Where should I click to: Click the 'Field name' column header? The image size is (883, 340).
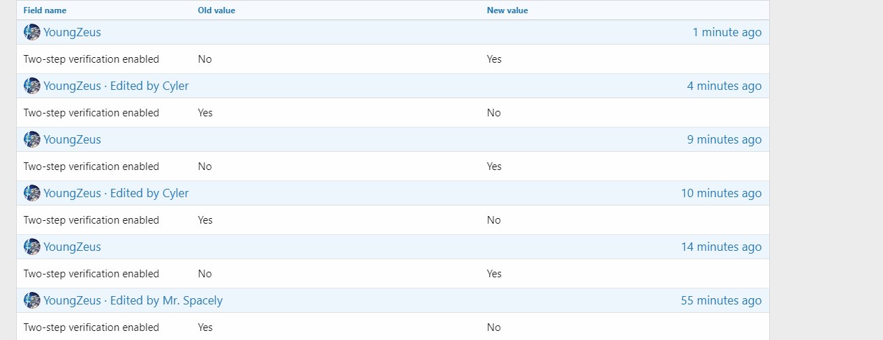[45, 10]
